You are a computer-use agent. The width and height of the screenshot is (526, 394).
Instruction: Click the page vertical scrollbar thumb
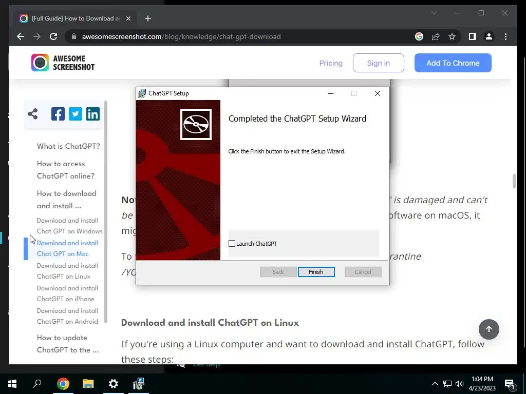[514, 181]
